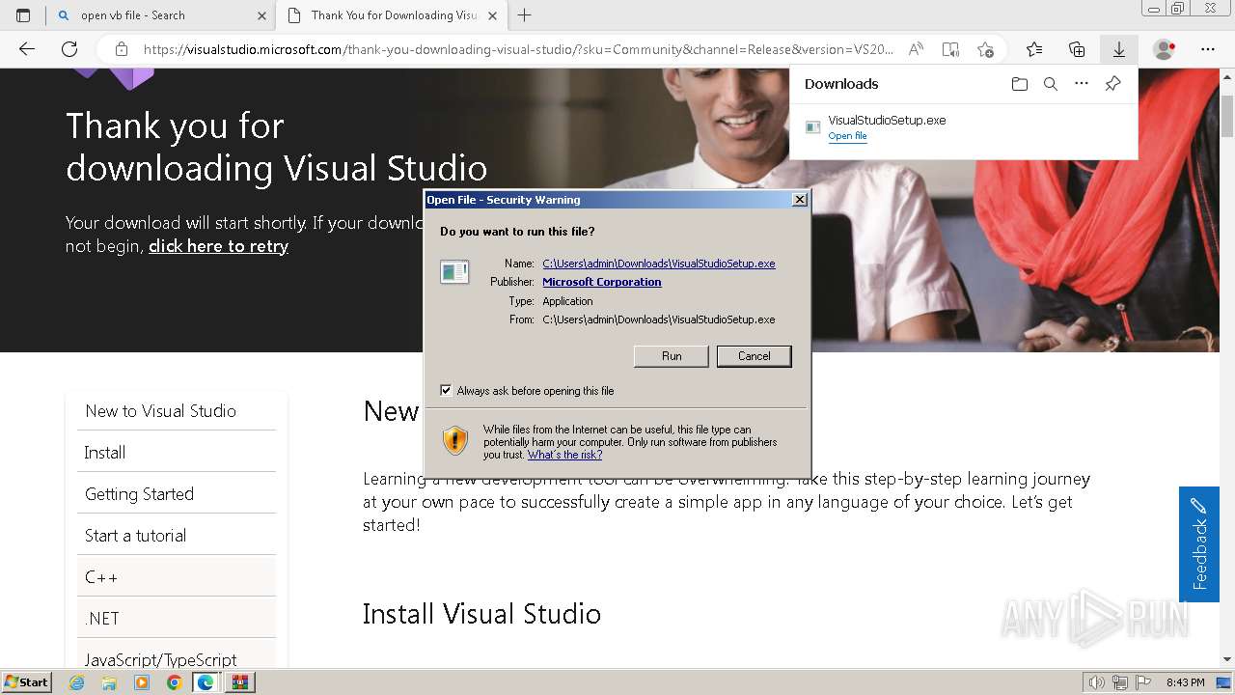Open New to Visual Studio sidebar item
This screenshot has height=695, width=1235.
point(177,411)
